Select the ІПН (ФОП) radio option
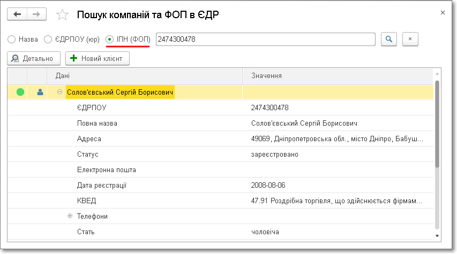The width and height of the screenshot is (457, 254). (110, 40)
